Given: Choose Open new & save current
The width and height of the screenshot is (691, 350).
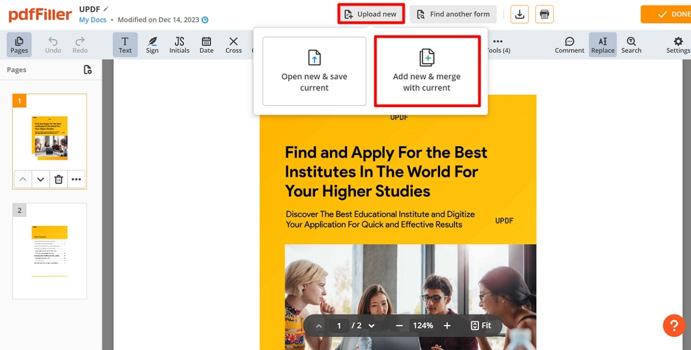Looking at the screenshot, I should [314, 71].
